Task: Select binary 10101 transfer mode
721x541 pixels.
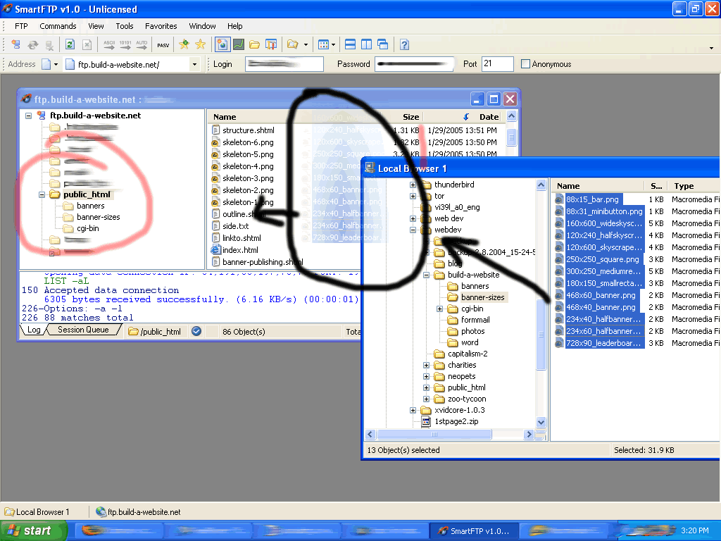Action: point(125,44)
